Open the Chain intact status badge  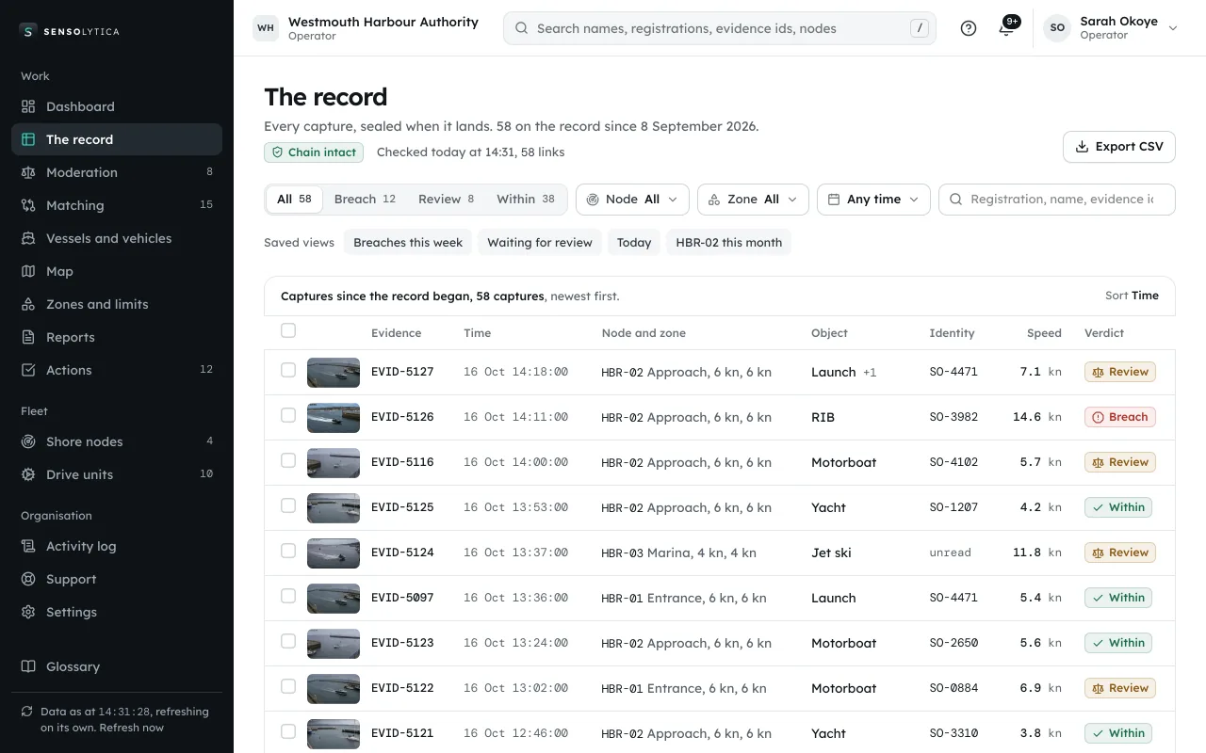click(314, 152)
